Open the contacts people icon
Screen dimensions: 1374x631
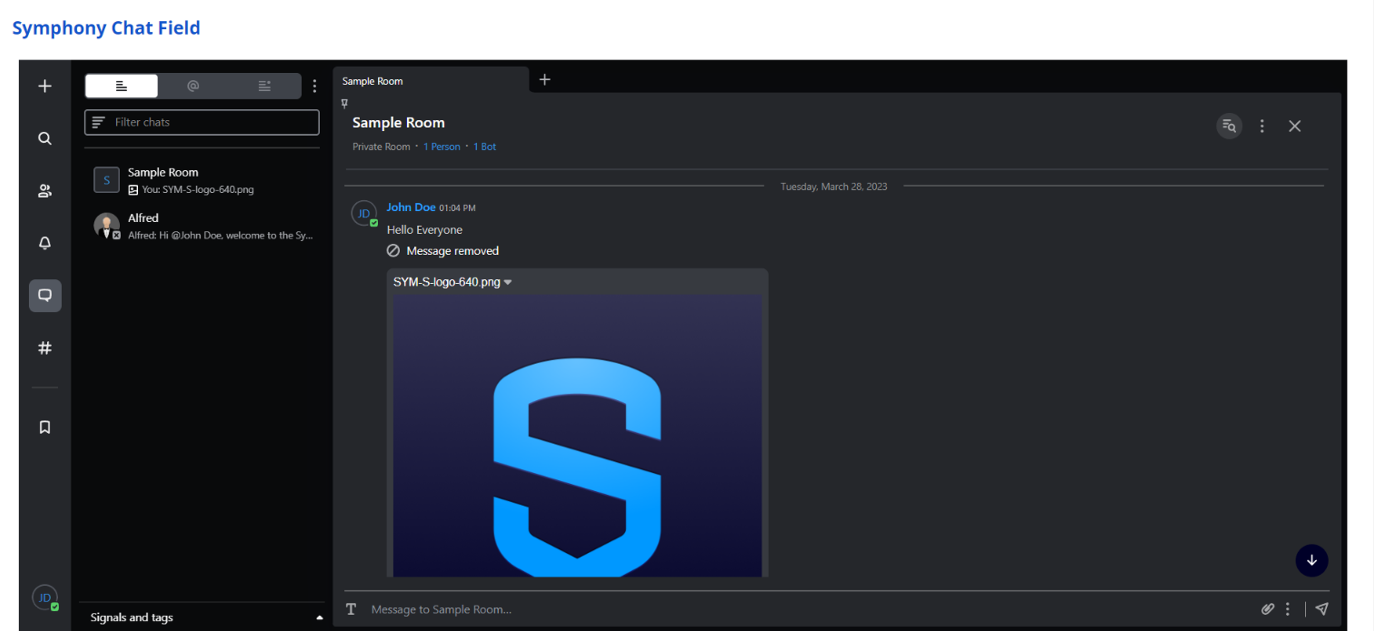click(45, 190)
